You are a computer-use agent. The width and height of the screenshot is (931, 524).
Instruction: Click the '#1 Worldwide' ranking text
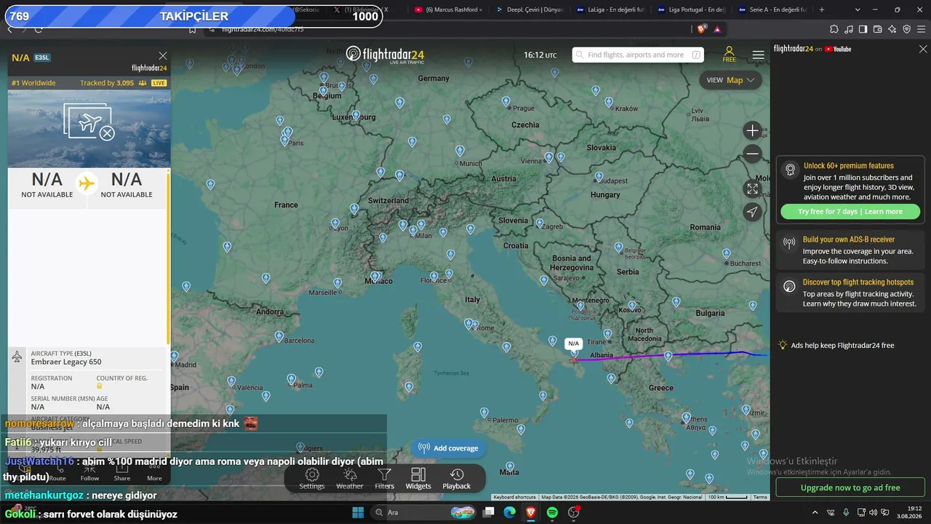point(33,83)
